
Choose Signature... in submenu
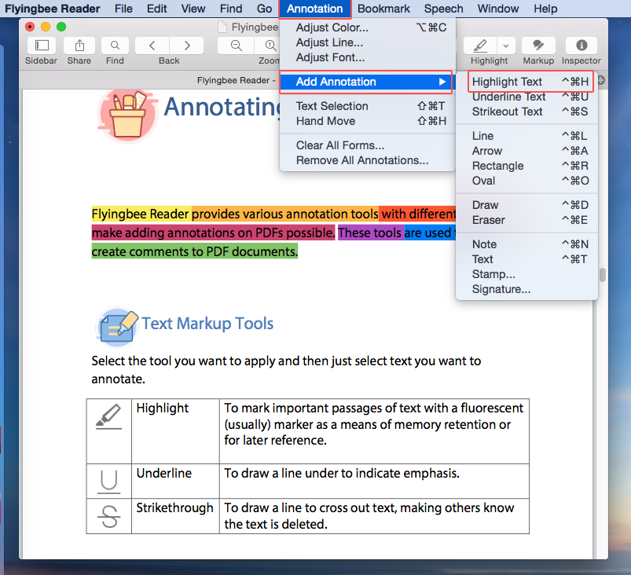pos(526,289)
